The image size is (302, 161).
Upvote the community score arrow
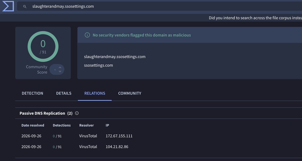60,67
